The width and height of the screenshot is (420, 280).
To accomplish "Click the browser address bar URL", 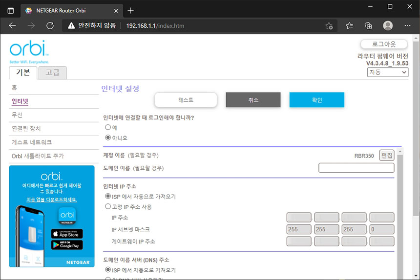I will pos(155,26).
